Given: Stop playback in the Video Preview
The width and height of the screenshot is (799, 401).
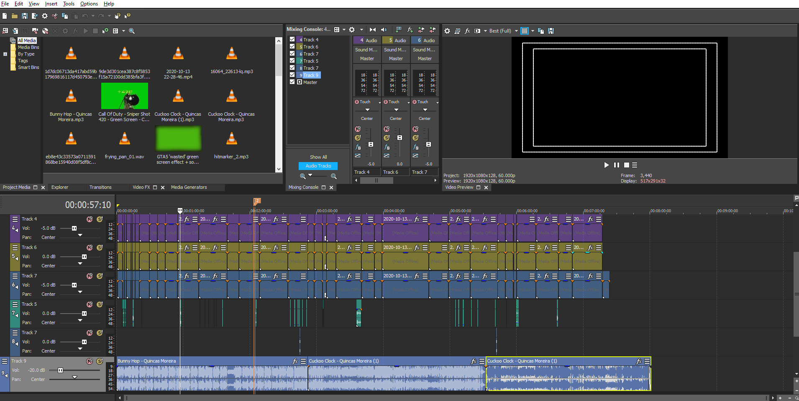Looking at the screenshot, I should point(627,165).
